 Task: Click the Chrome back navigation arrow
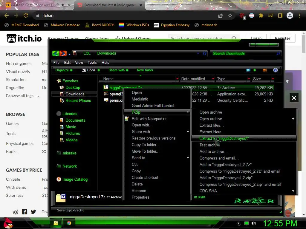point(7,16)
